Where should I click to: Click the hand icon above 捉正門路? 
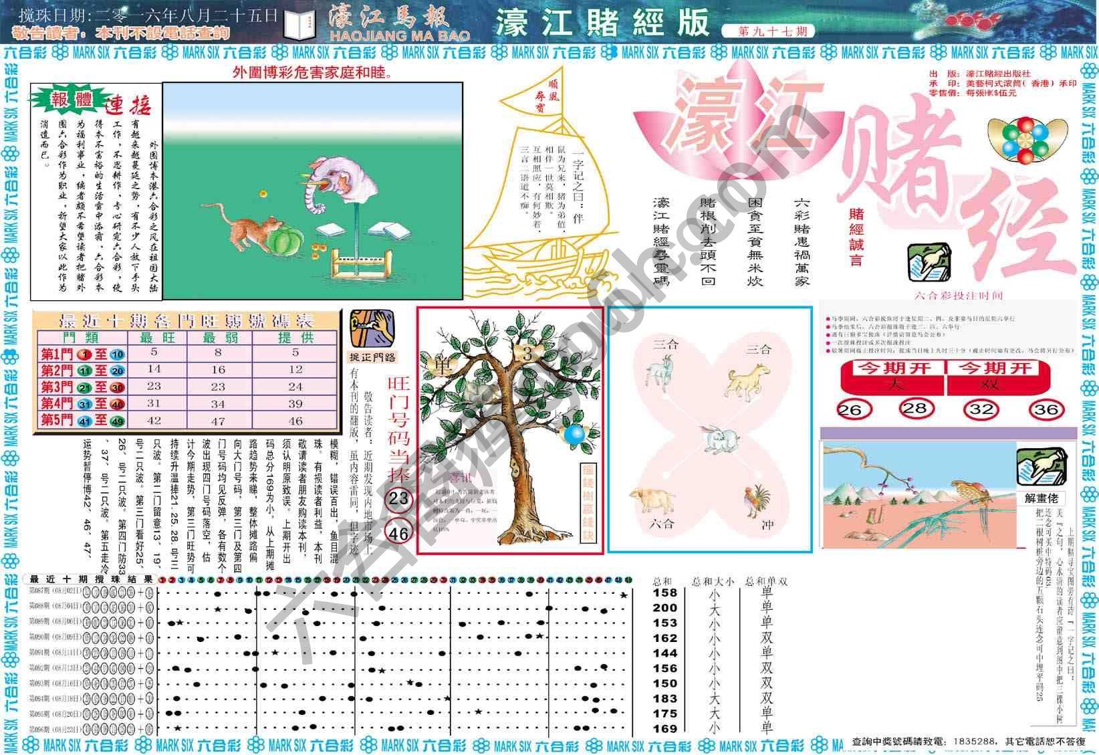tap(372, 328)
